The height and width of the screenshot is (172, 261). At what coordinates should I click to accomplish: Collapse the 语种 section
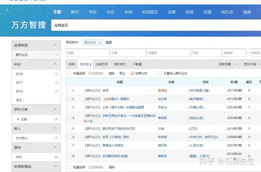pos(55,147)
